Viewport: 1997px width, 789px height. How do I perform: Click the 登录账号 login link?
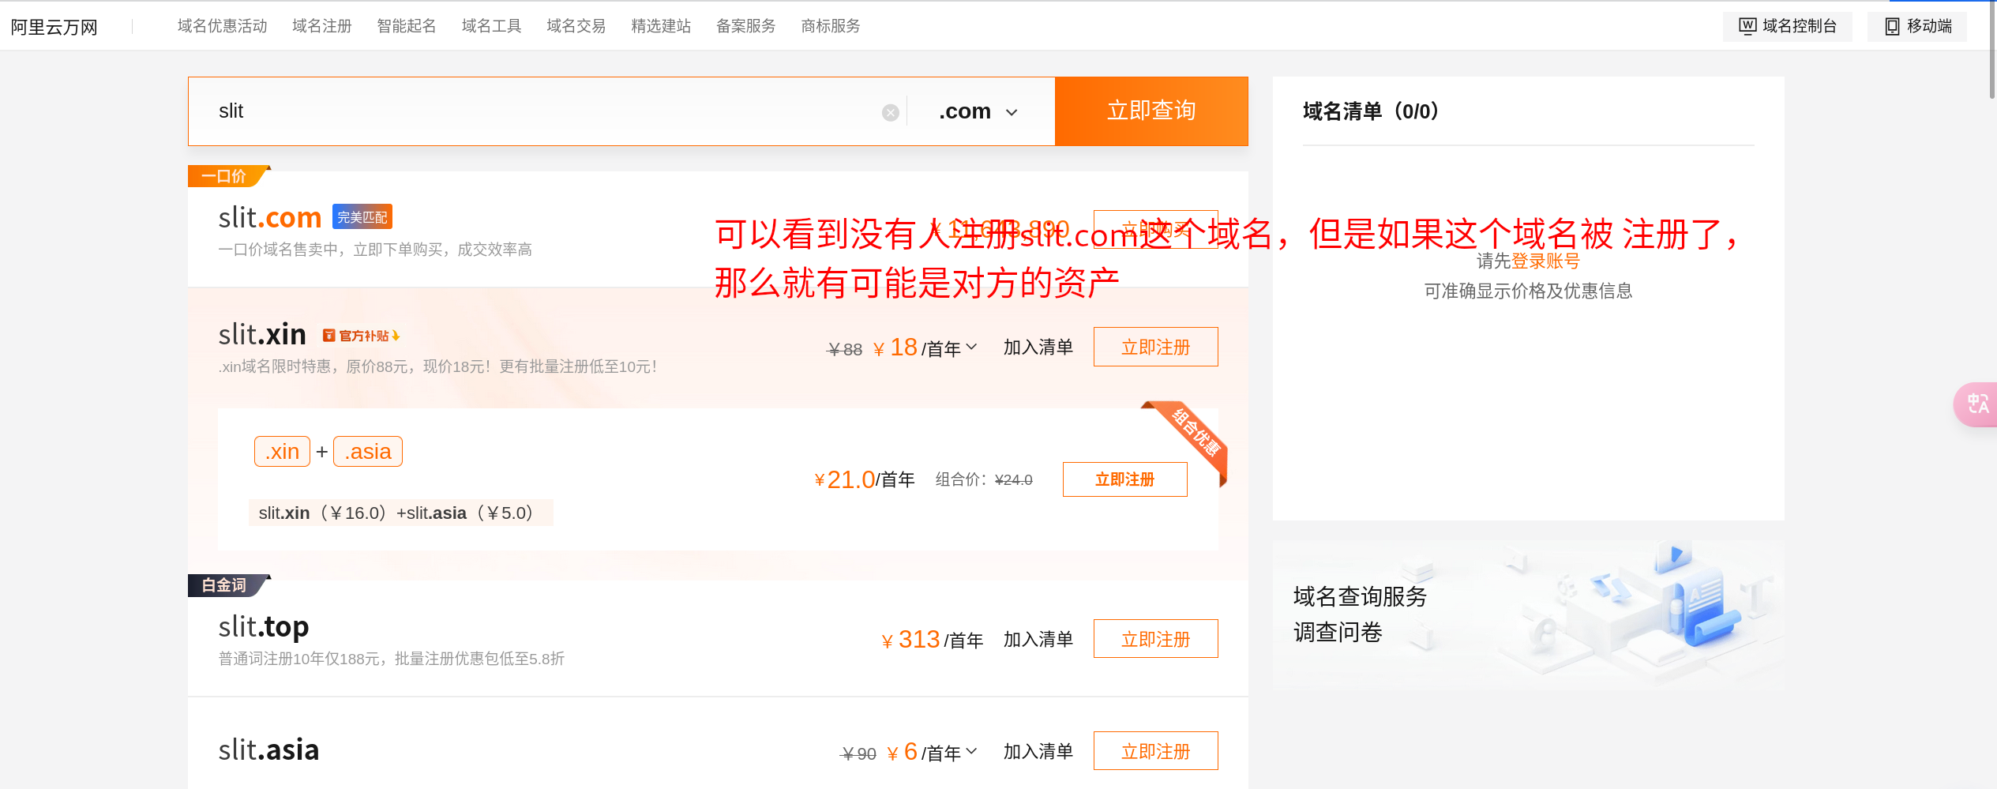click(x=1546, y=261)
